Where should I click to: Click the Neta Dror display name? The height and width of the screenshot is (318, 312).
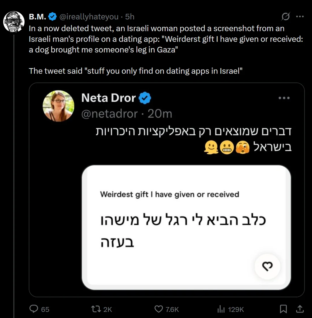coord(108,98)
